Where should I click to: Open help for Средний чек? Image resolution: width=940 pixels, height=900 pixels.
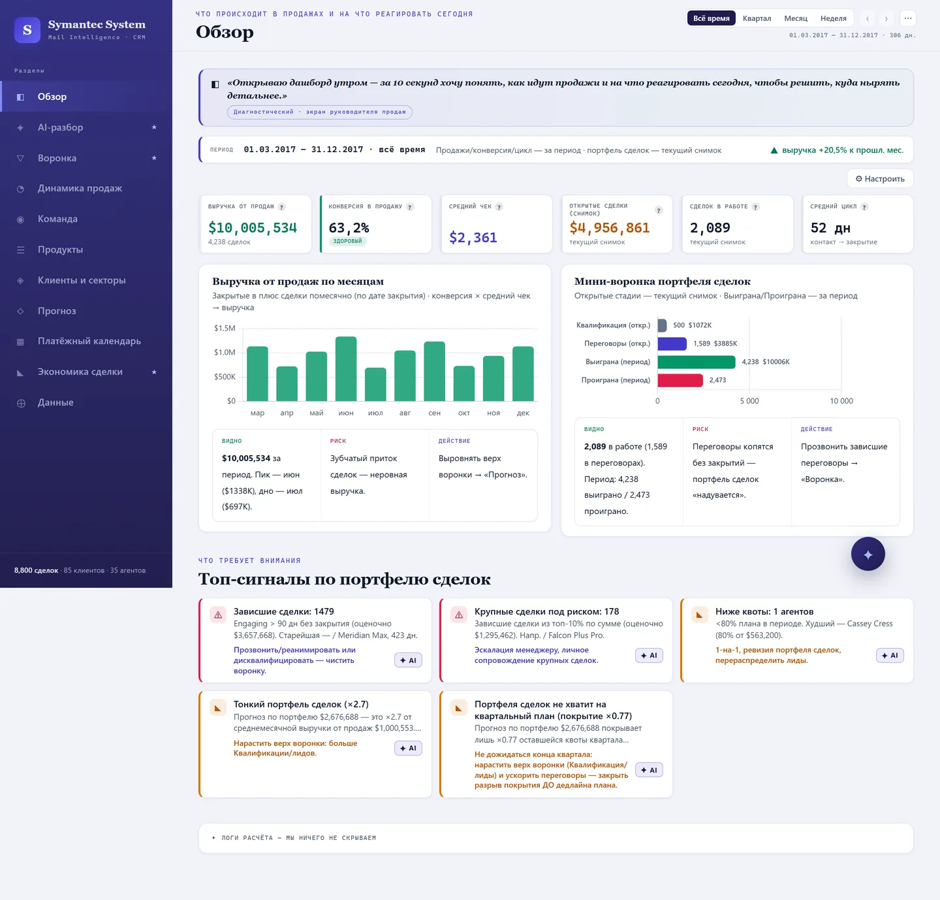point(499,207)
